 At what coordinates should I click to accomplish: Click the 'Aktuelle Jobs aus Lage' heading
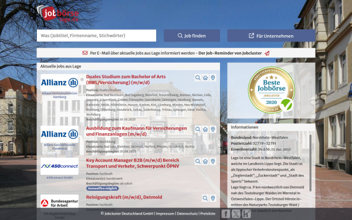click(60, 66)
